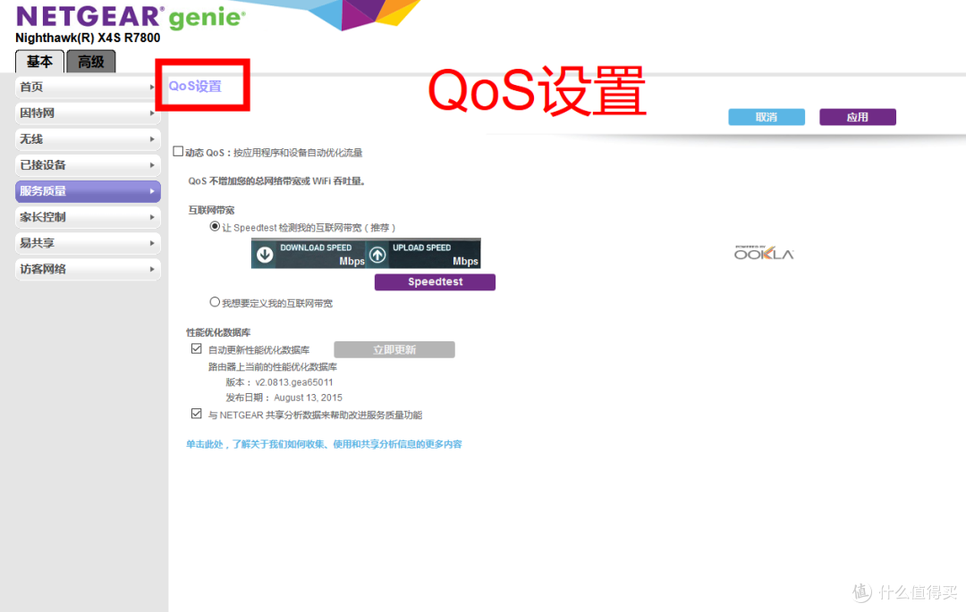Open 无线 in the sidebar
Viewport: 966px width, 612px height.
click(x=88, y=139)
